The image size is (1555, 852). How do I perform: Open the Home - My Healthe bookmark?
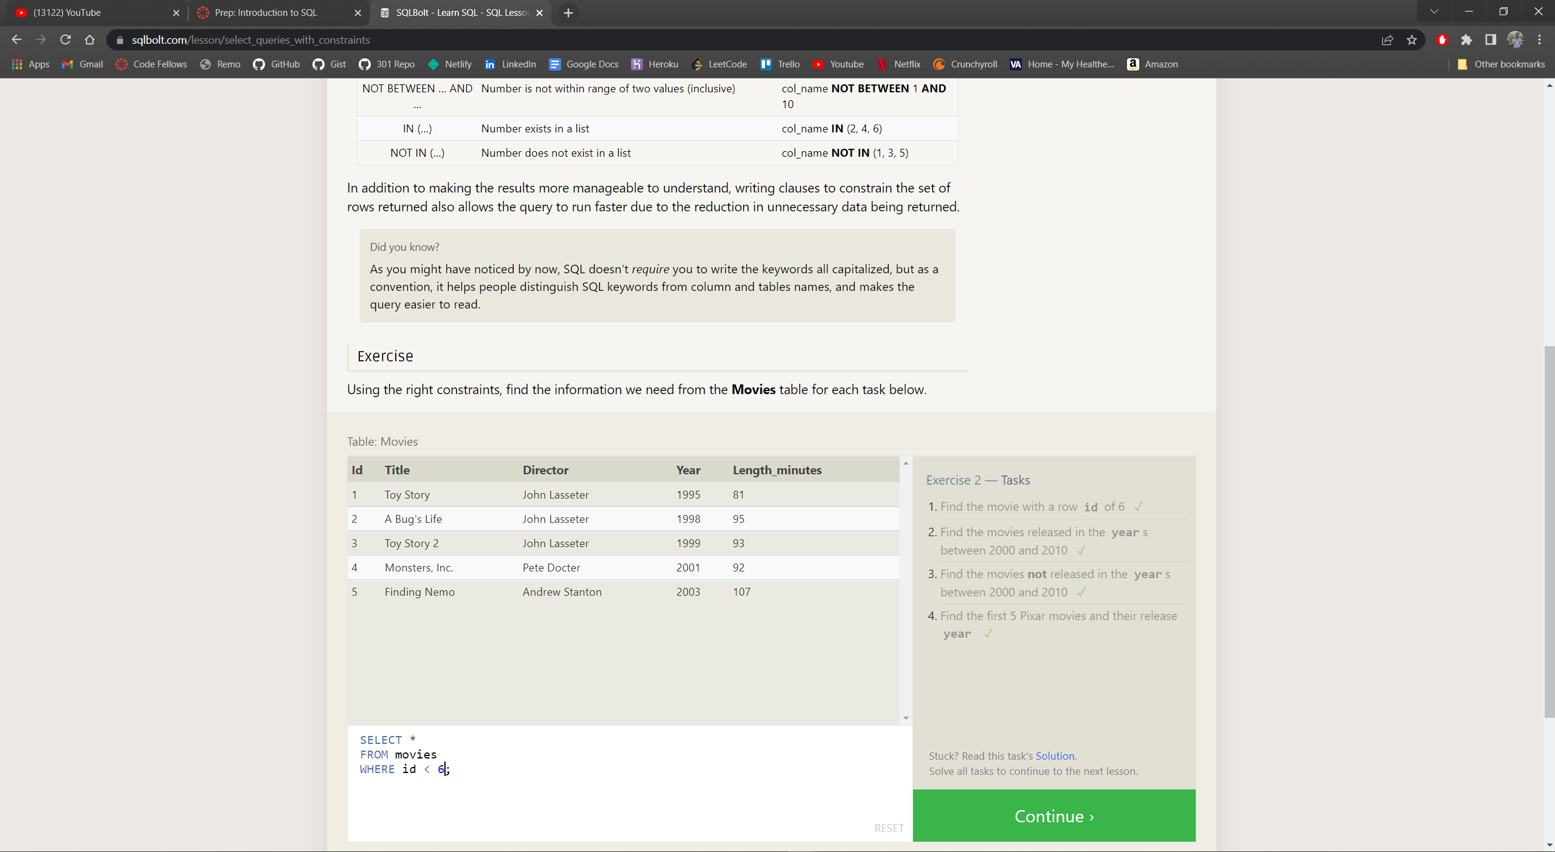tap(1062, 64)
